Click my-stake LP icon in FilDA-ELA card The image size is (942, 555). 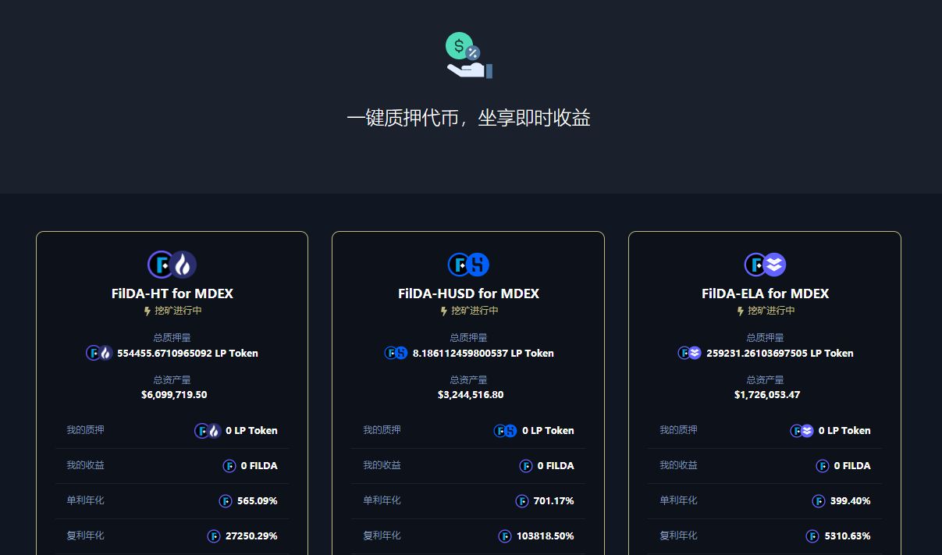(802, 430)
